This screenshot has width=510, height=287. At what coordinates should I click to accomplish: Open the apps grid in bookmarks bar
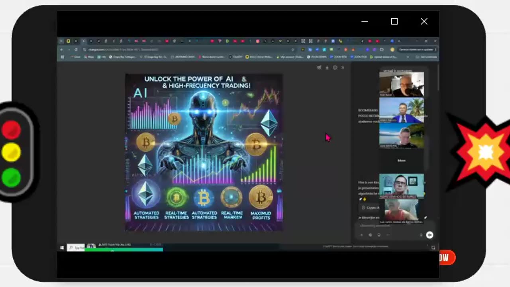pyautogui.click(x=62, y=57)
